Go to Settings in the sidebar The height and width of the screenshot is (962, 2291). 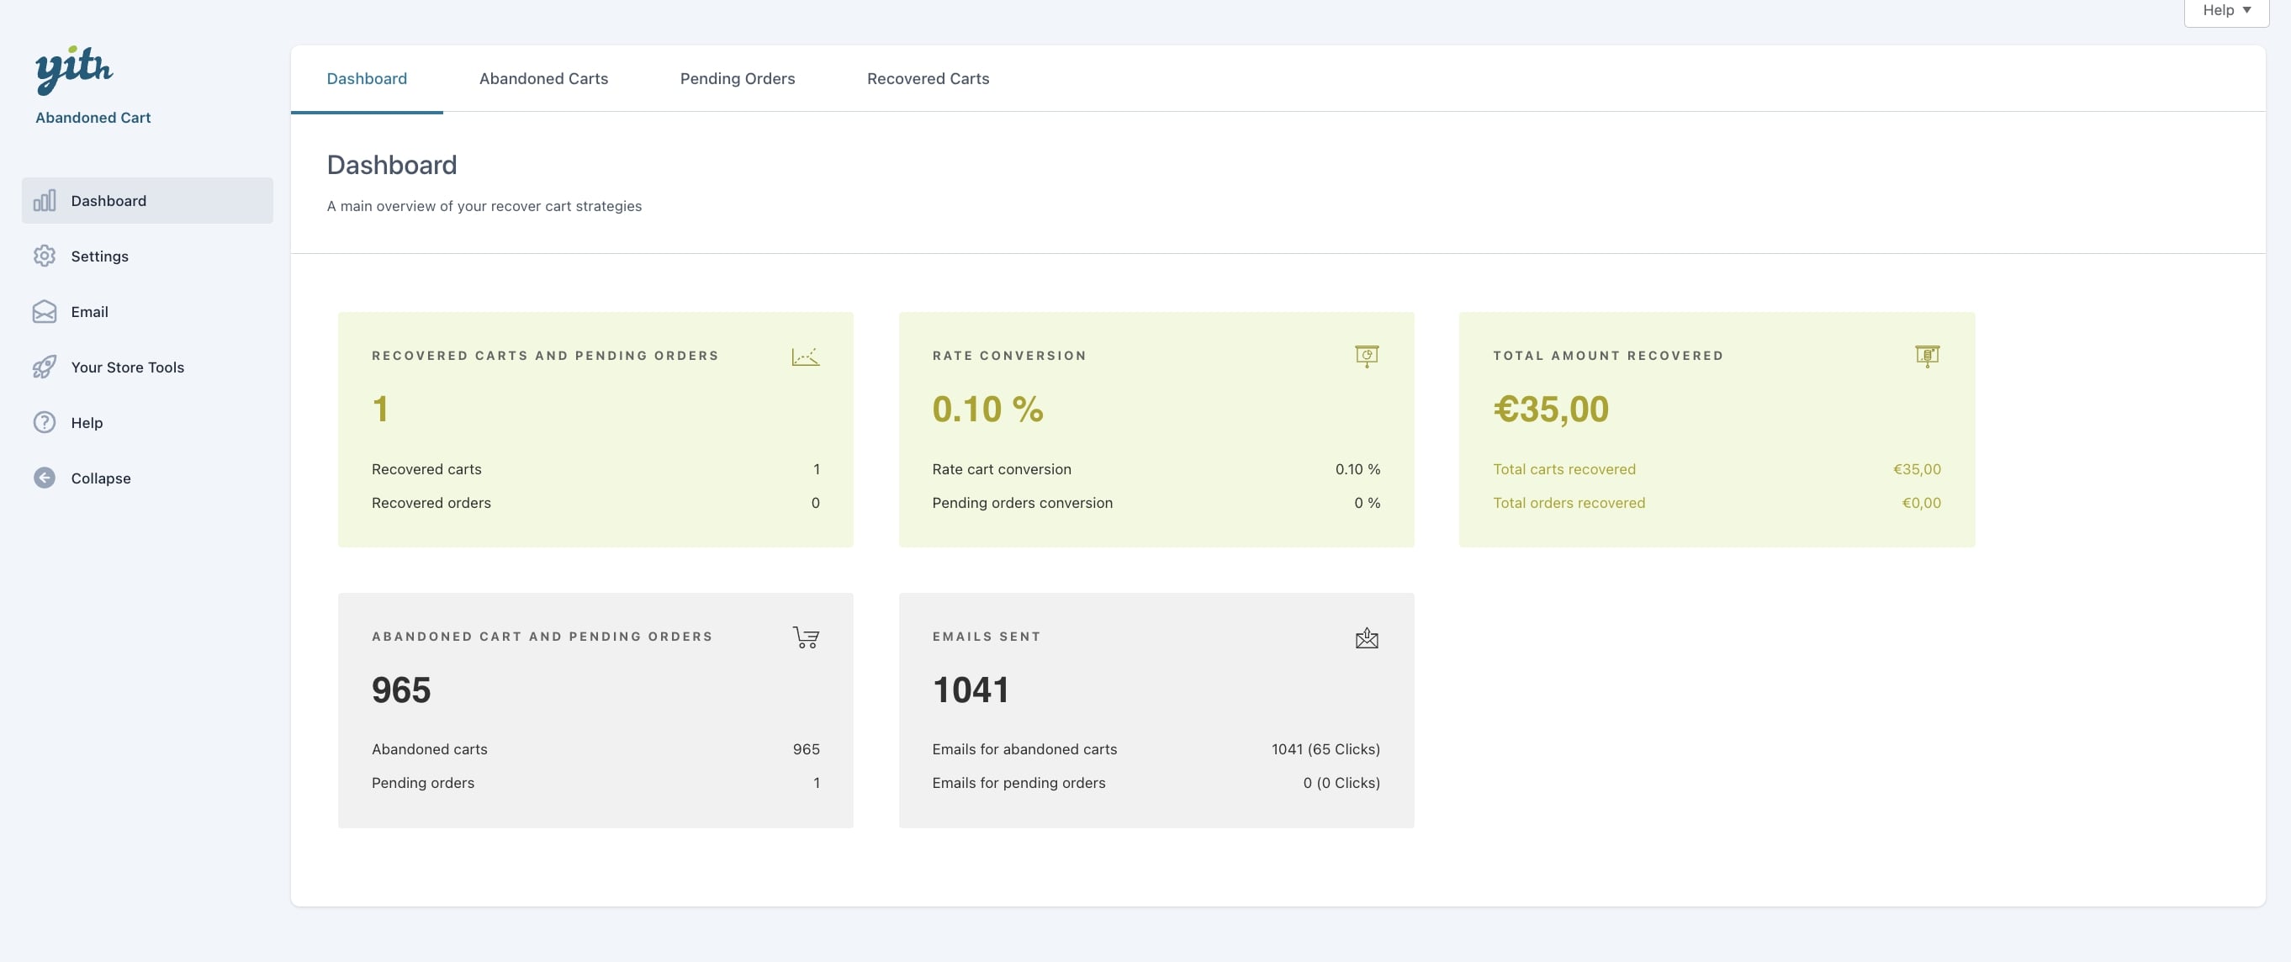pos(99,256)
